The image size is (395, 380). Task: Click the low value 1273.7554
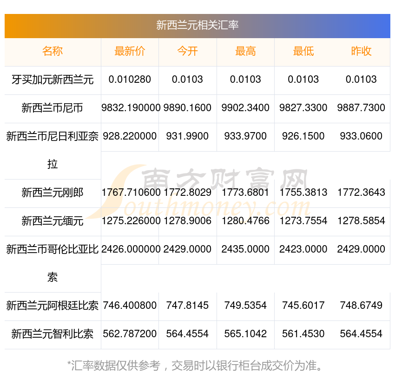(303, 221)
